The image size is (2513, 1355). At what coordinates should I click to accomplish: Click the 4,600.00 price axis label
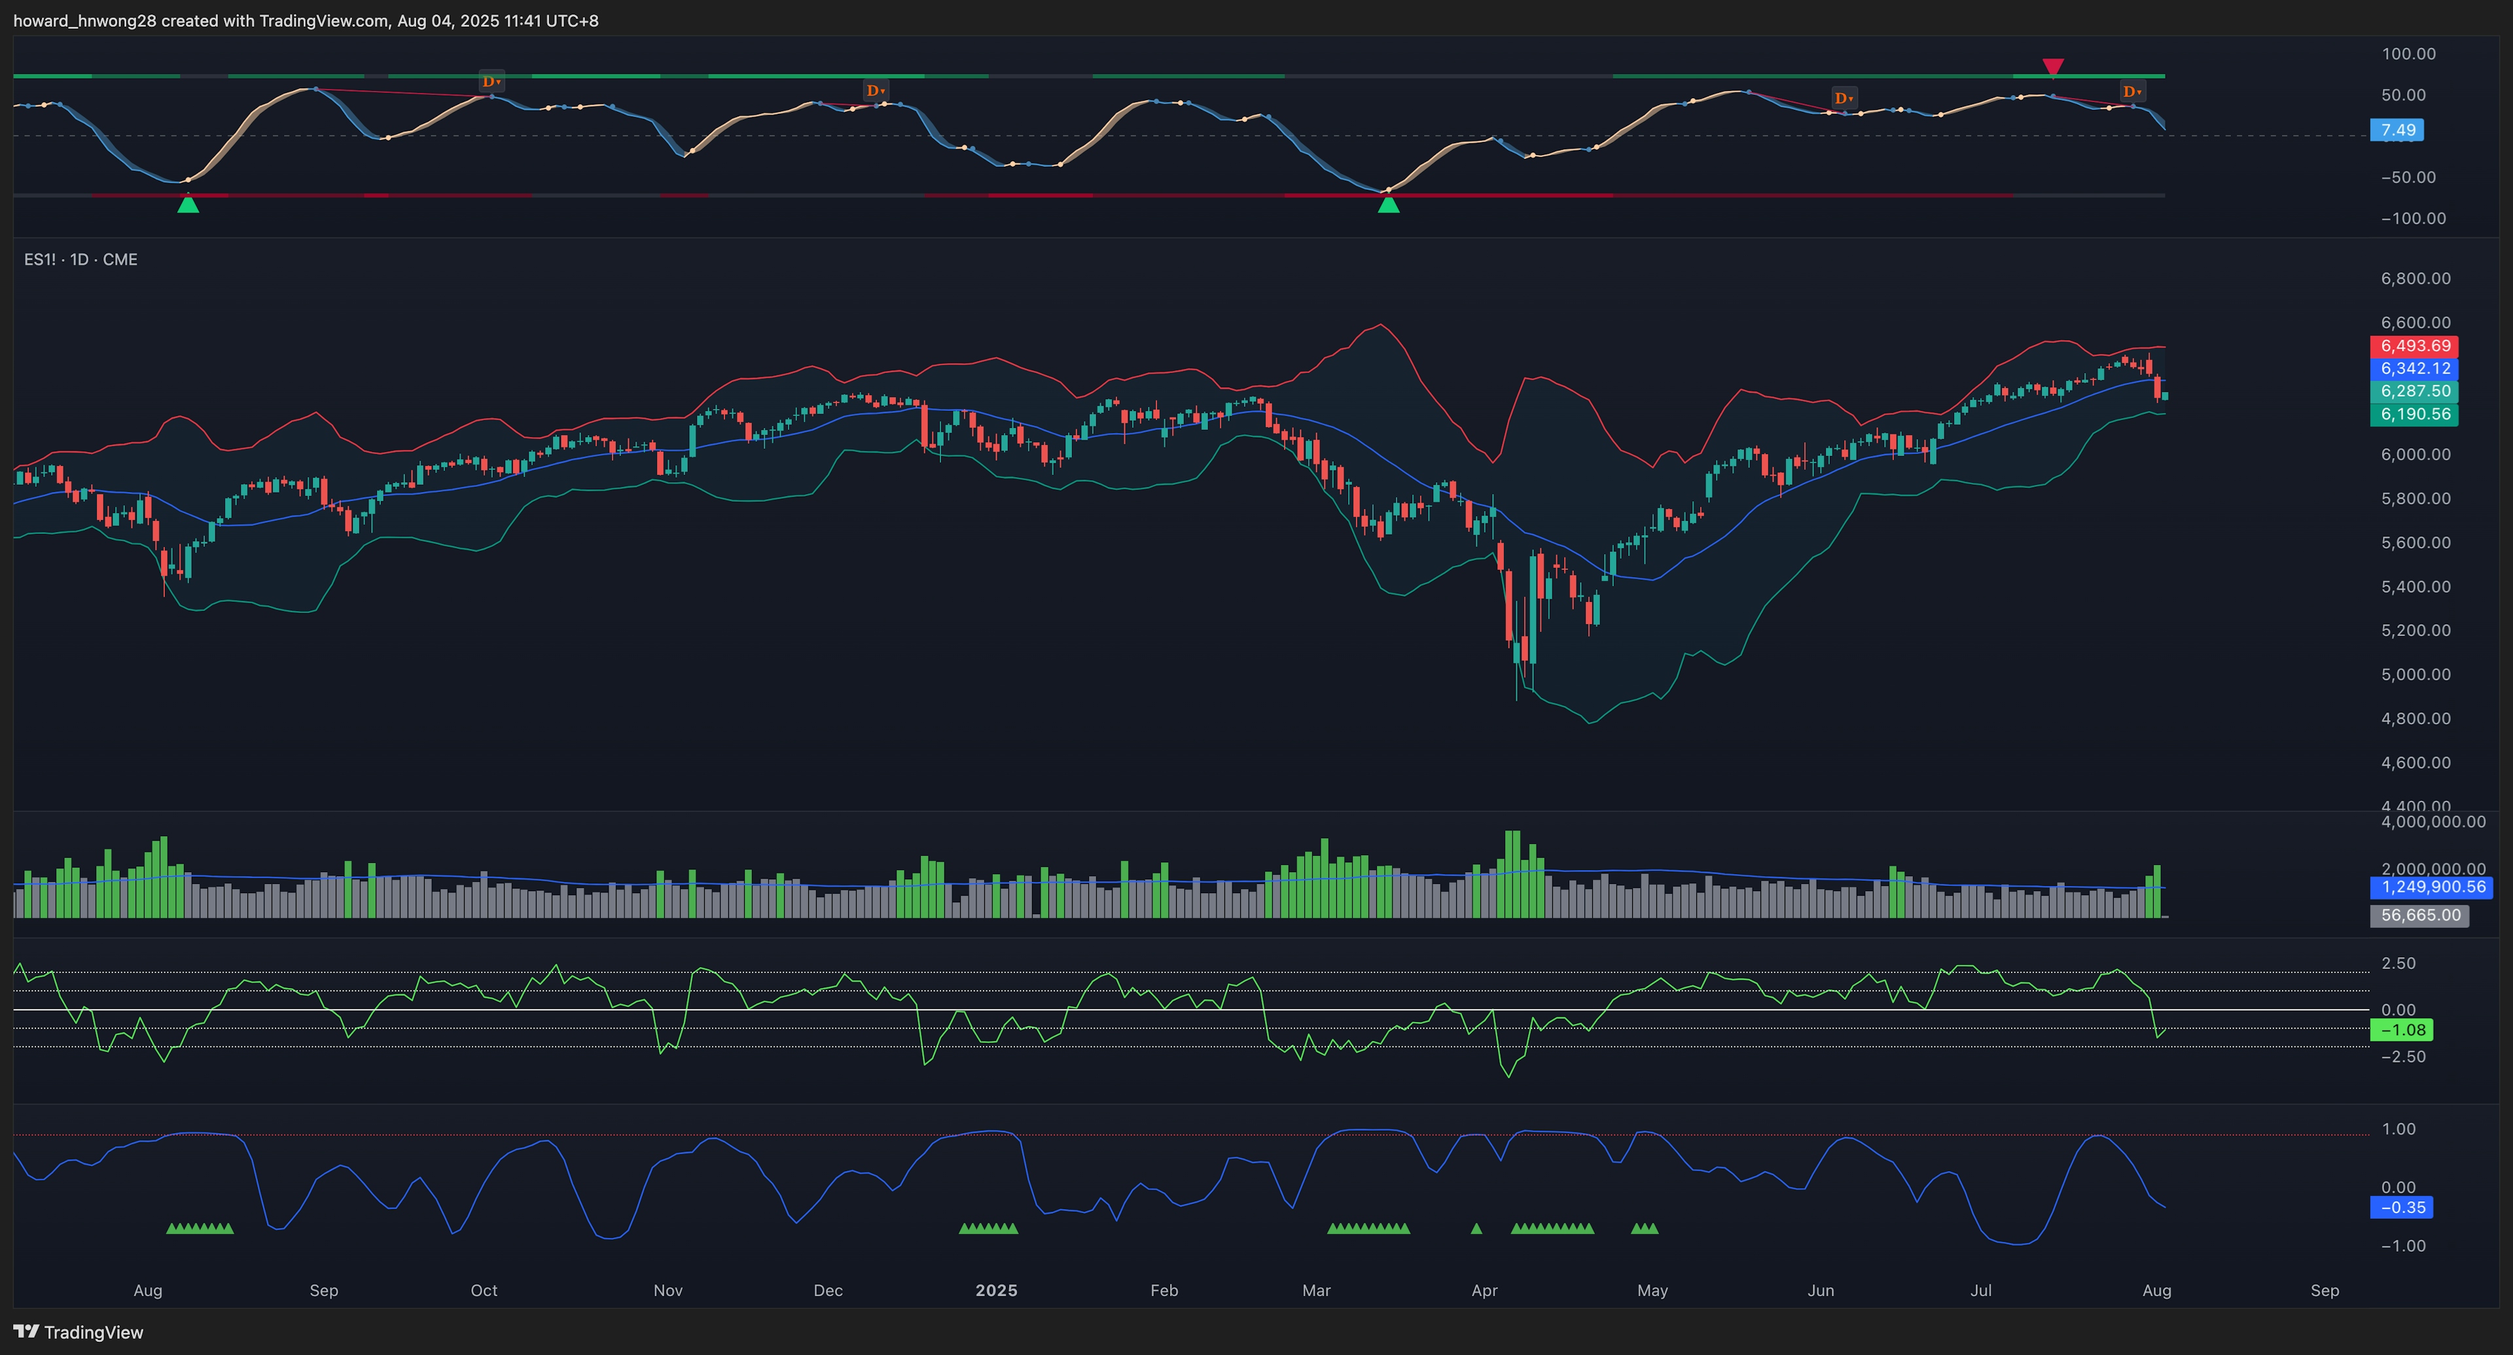pyautogui.click(x=2415, y=762)
